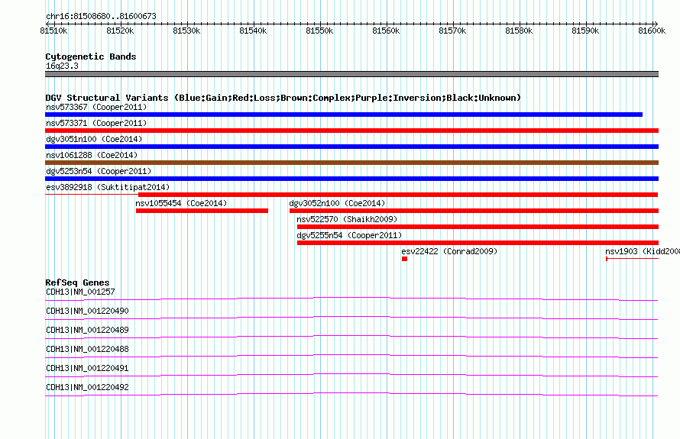Select the 16q23.3 band label

(x=62, y=66)
